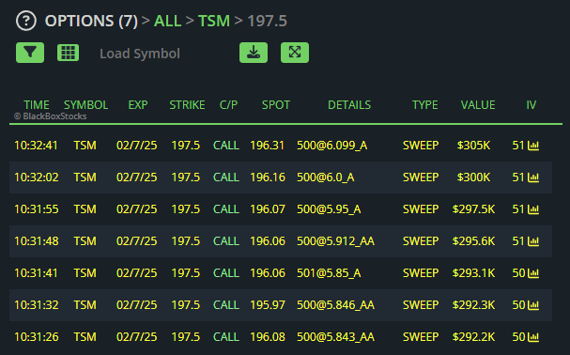The width and height of the screenshot is (570, 355).
Task: Go to ALL in the breadcrumb
Action: [x=167, y=21]
